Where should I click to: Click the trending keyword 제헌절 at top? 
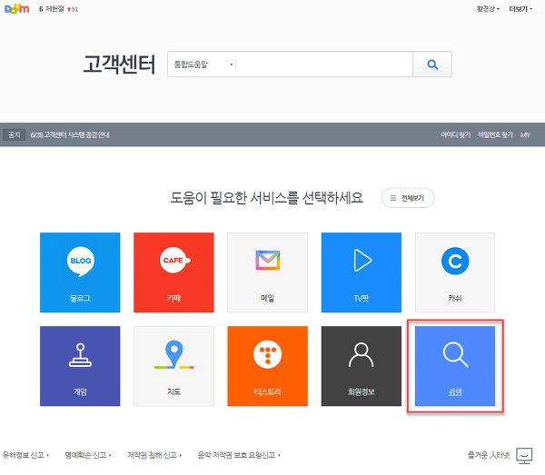click(54, 9)
